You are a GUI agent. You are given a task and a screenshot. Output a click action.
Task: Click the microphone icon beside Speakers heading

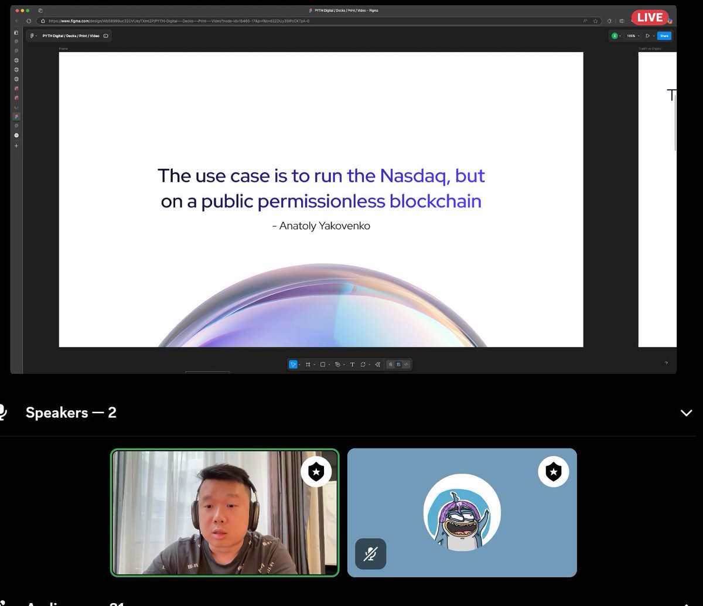(x=4, y=413)
